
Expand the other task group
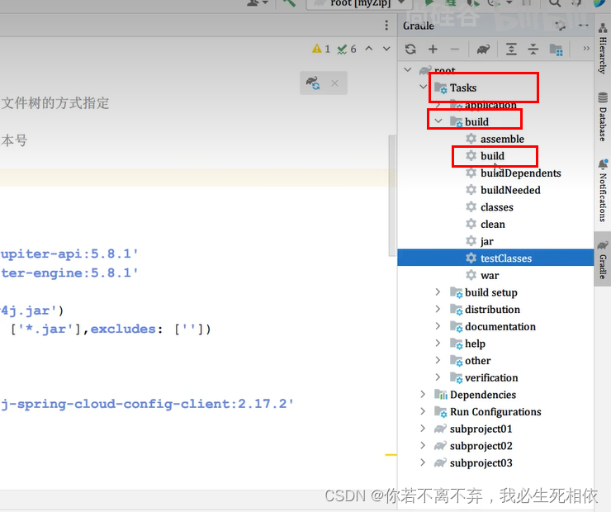[438, 360]
